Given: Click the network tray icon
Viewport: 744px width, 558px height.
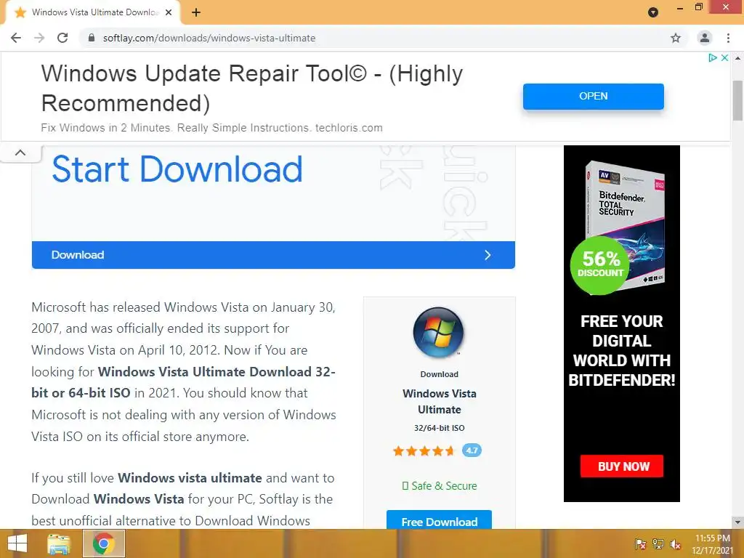Looking at the screenshot, I should (x=658, y=544).
